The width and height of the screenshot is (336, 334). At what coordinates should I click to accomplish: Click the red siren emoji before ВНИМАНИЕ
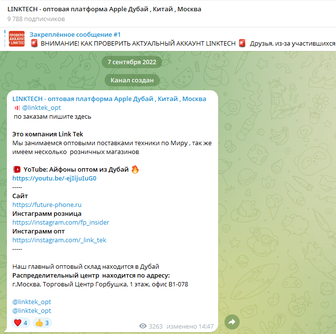pyautogui.click(x=34, y=43)
